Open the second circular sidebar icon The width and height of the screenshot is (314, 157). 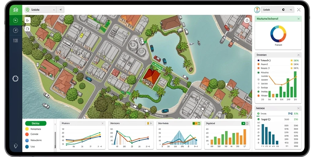pos(16,30)
